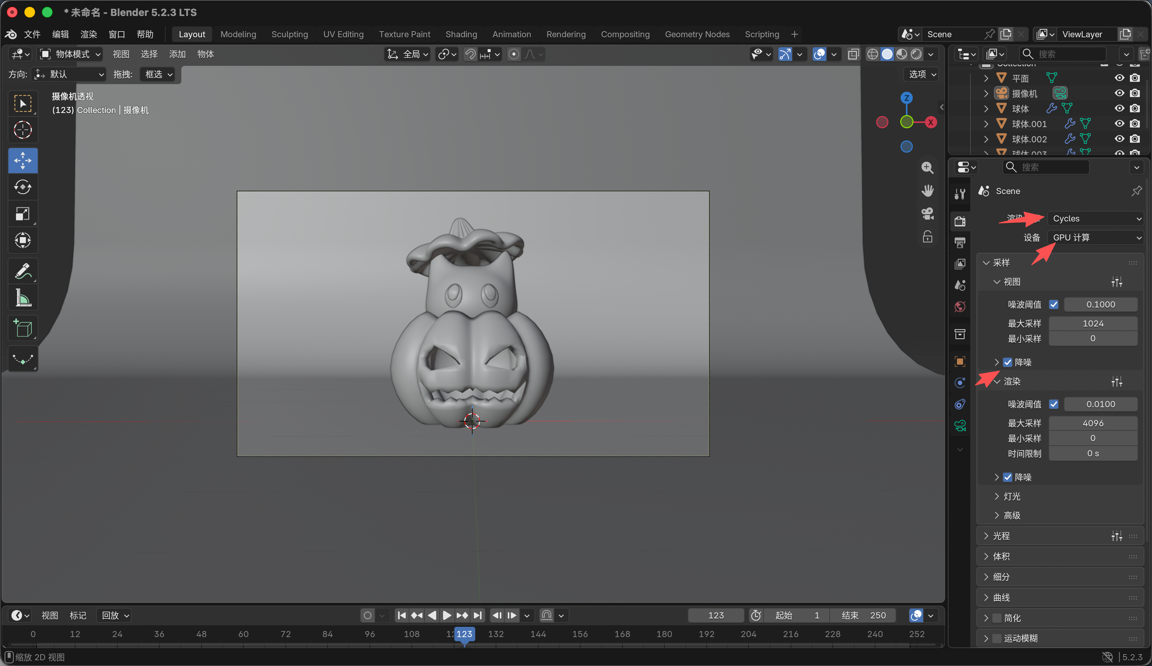Viewport: 1152px width, 666px height.
Task: Select the Rotate tool
Action: pyautogui.click(x=23, y=187)
